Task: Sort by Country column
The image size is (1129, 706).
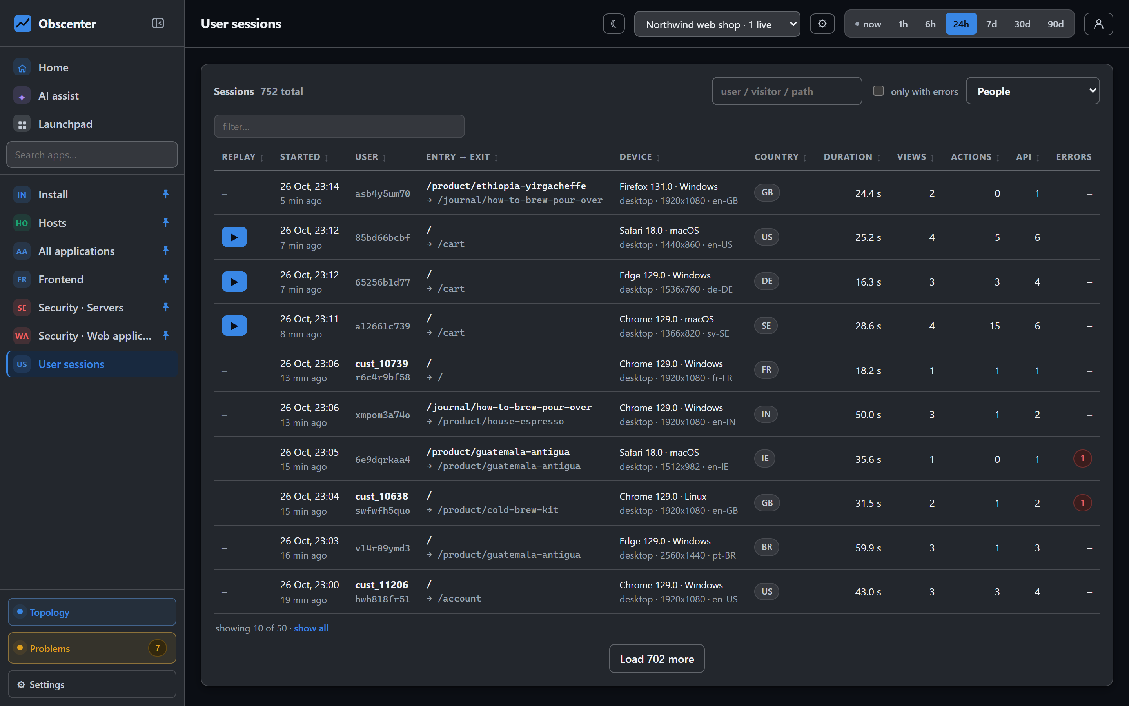Action: coord(780,157)
